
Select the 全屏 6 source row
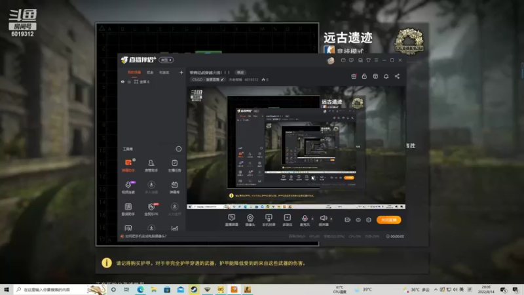(151, 81)
